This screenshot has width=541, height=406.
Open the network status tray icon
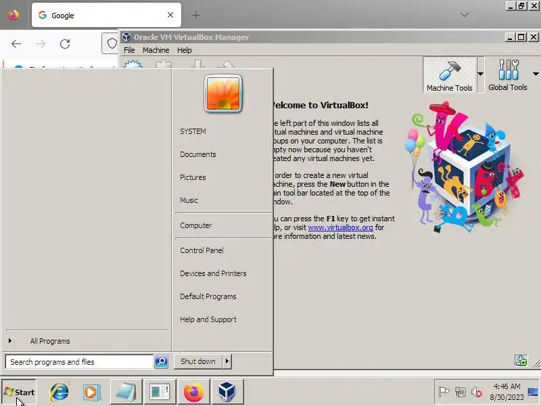click(x=461, y=392)
